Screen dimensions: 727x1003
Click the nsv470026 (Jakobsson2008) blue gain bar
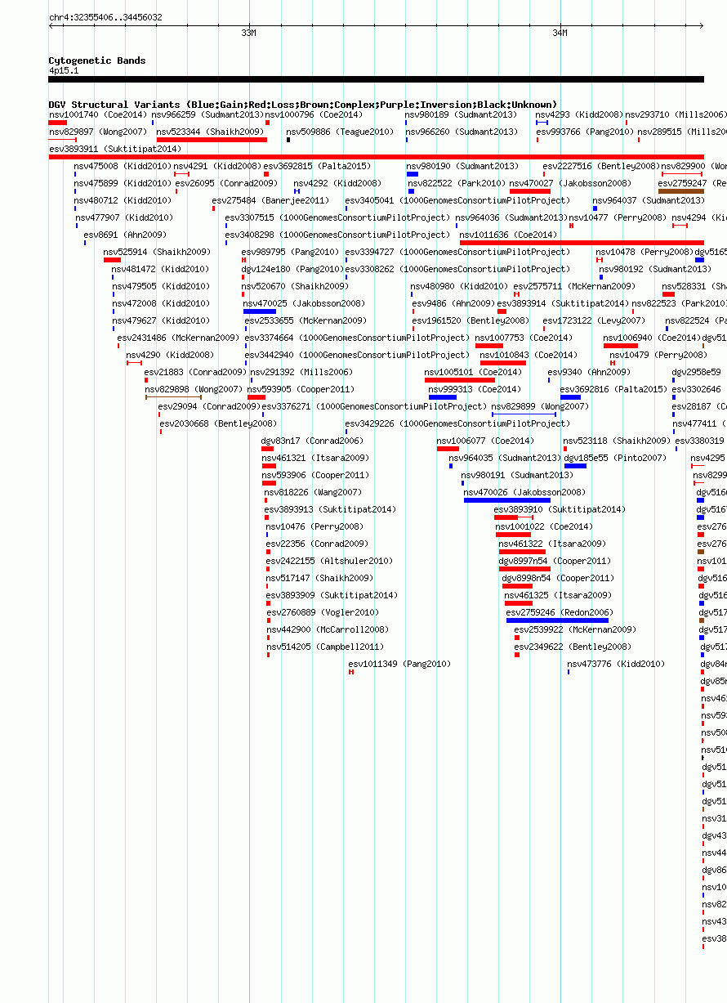pos(507,500)
